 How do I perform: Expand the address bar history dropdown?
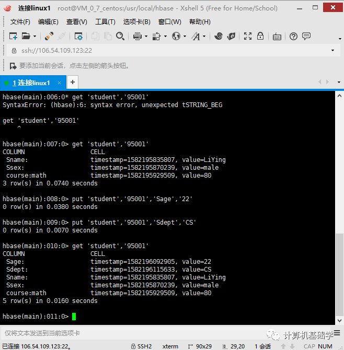pos(332,51)
